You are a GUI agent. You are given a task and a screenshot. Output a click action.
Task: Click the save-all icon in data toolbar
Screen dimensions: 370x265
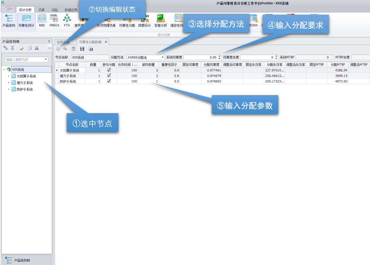pos(91,49)
